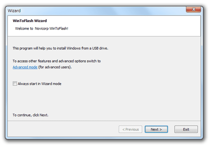Image resolution: width=210 pixels, height=146 pixels.
Task: Close the Wizard window with X
Action: 193,9
